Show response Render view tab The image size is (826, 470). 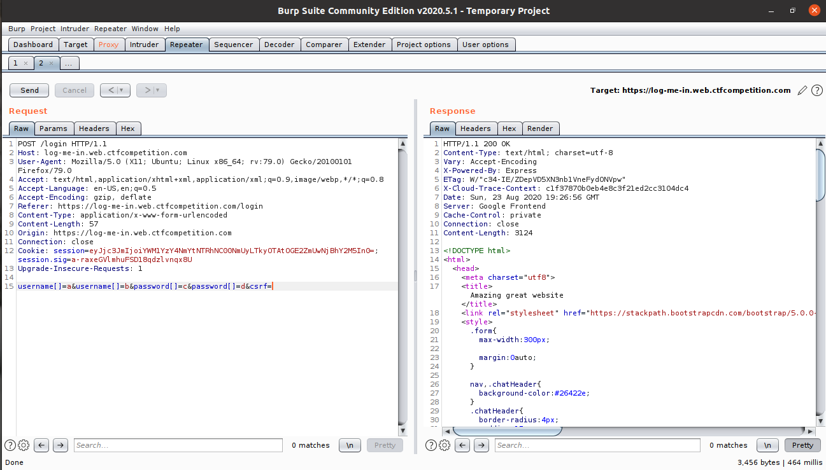(540, 128)
